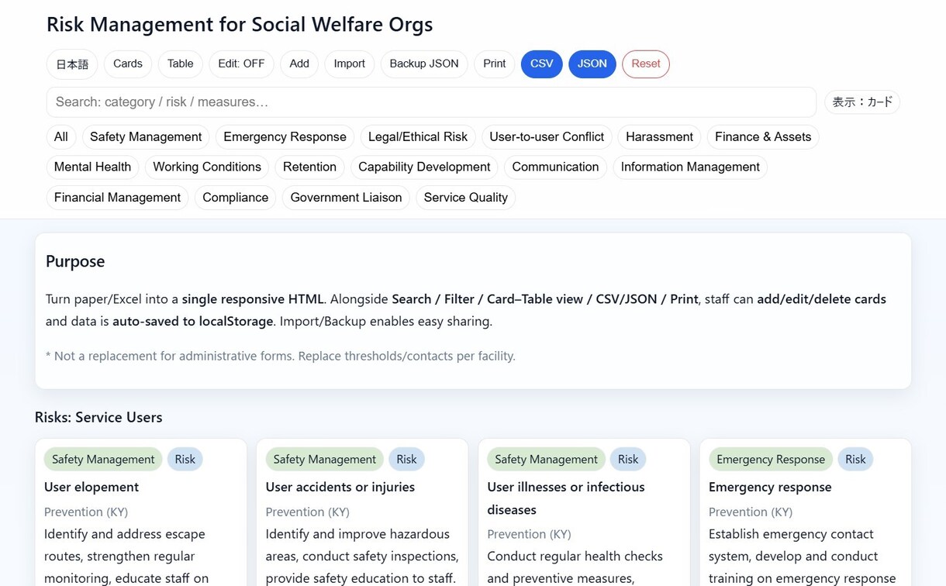The image size is (946, 586).
Task: Export data with the CSV button
Action: coord(542,64)
